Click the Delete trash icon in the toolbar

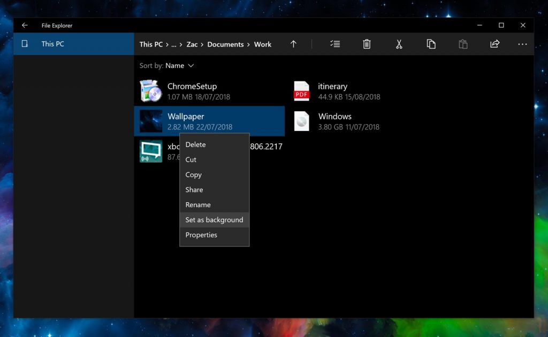[367, 44]
